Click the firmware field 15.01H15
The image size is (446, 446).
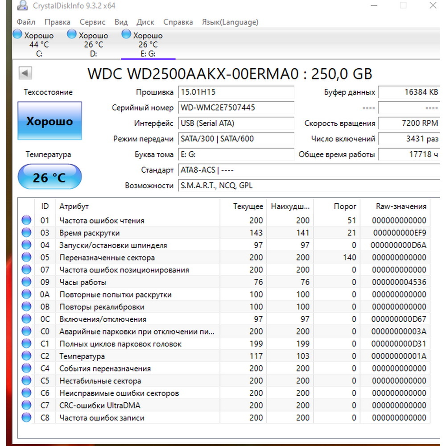click(x=236, y=92)
